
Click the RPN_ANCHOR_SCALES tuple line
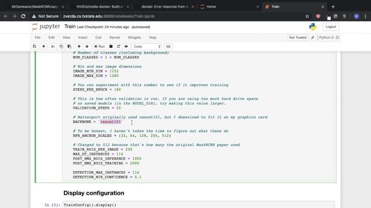coord(122,136)
